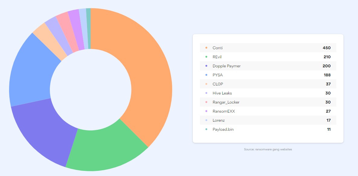Click the pink Rangar_Locker legend dot
The height and width of the screenshot is (176, 358).
tap(206, 102)
